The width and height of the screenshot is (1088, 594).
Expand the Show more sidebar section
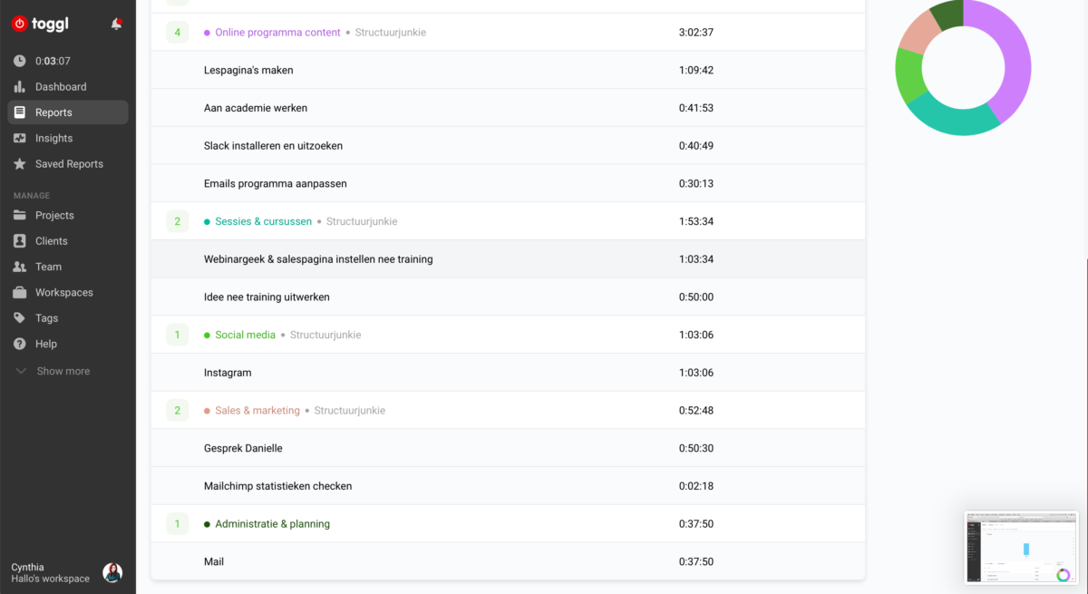pyautogui.click(x=54, y=371)
